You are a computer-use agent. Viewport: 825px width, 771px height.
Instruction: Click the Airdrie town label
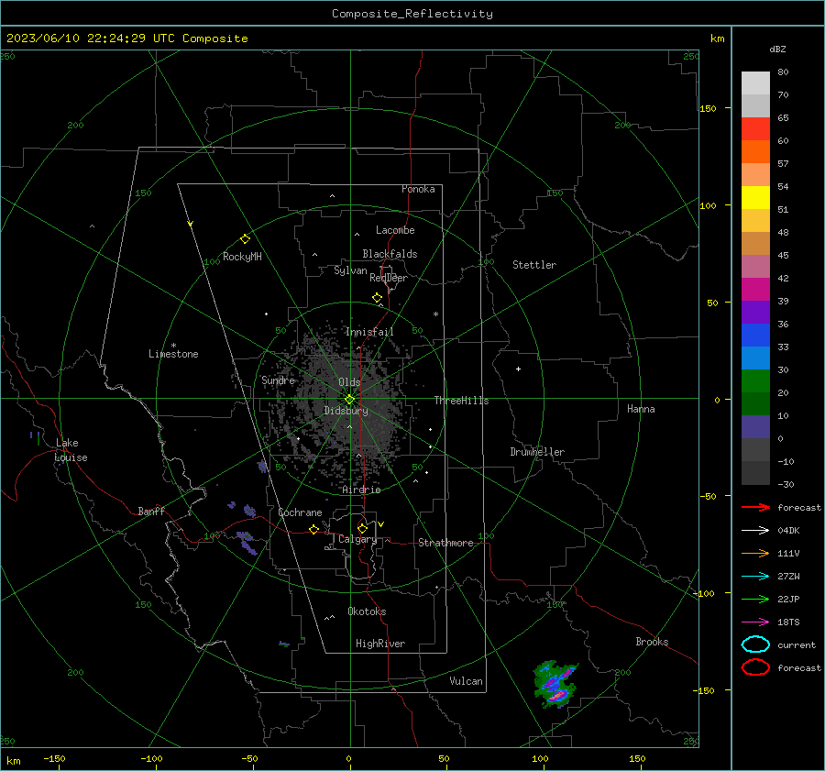point(361,490)
